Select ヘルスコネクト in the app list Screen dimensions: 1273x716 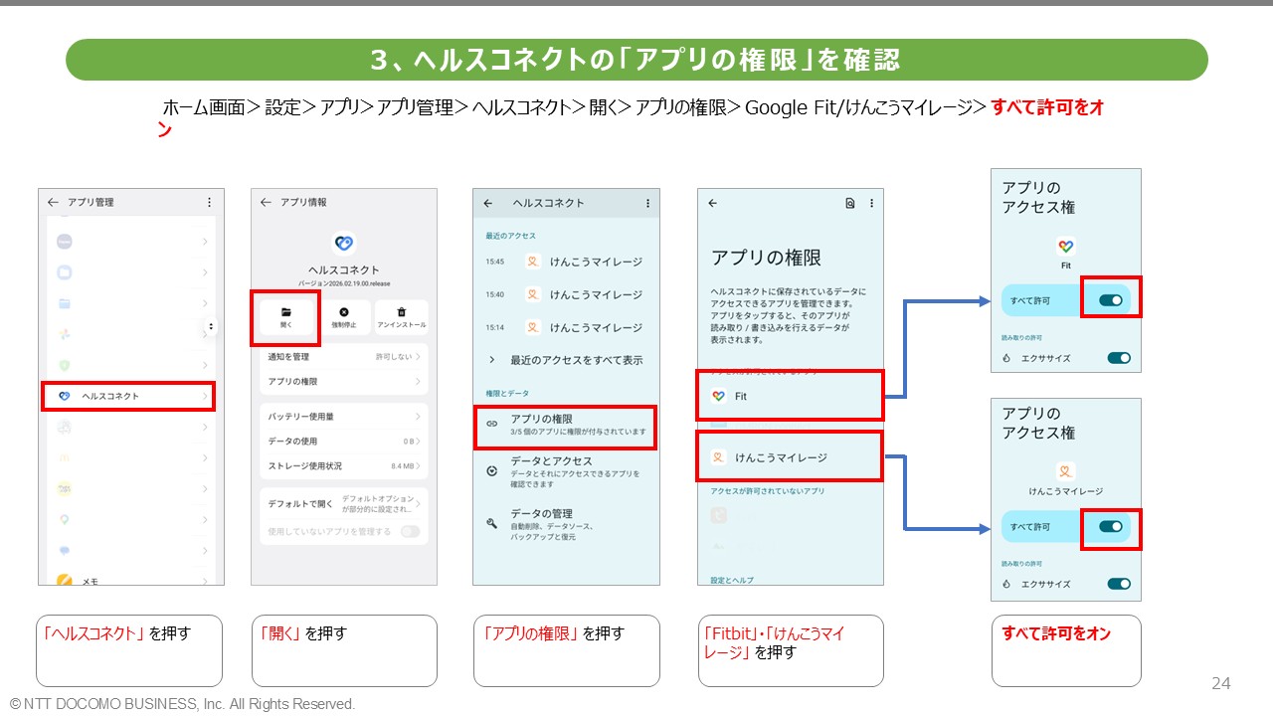click(x=129, y=396)
